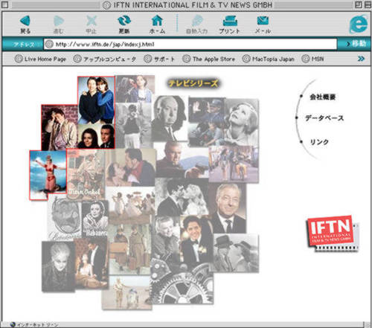Screen dimensions: 372x328
Task: Open データベース menu item
Action: point(324,118)
